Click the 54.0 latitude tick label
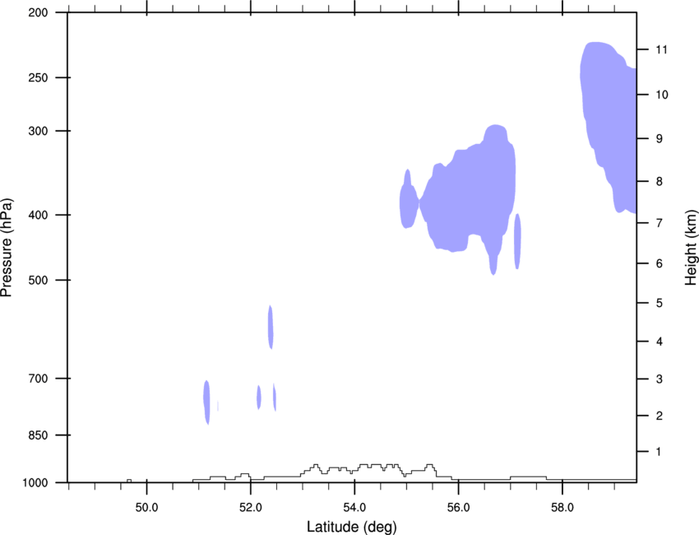Viewport: 699px width, 535px height. (x=354, y=508)
